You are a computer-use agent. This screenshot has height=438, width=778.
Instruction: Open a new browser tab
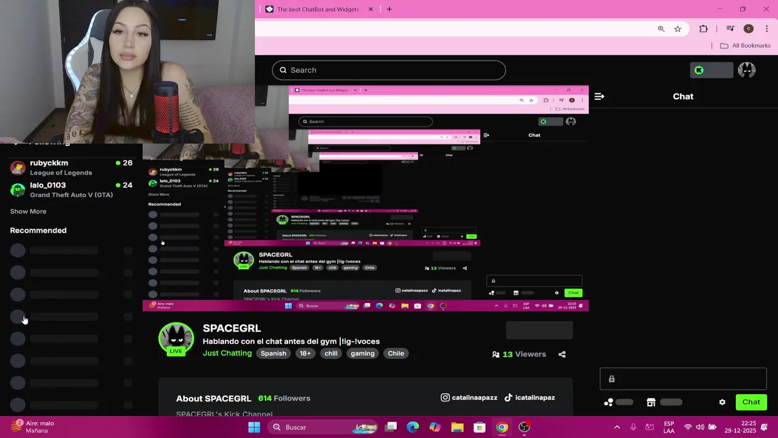point(389,9)
